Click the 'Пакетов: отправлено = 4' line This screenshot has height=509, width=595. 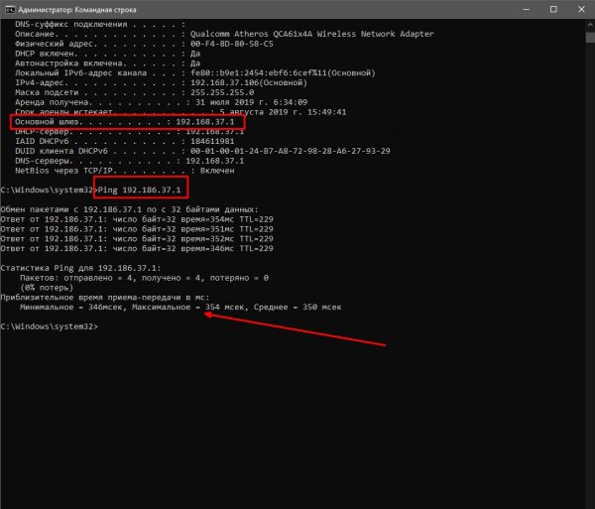pyautogui.click(x=144, y=278)
